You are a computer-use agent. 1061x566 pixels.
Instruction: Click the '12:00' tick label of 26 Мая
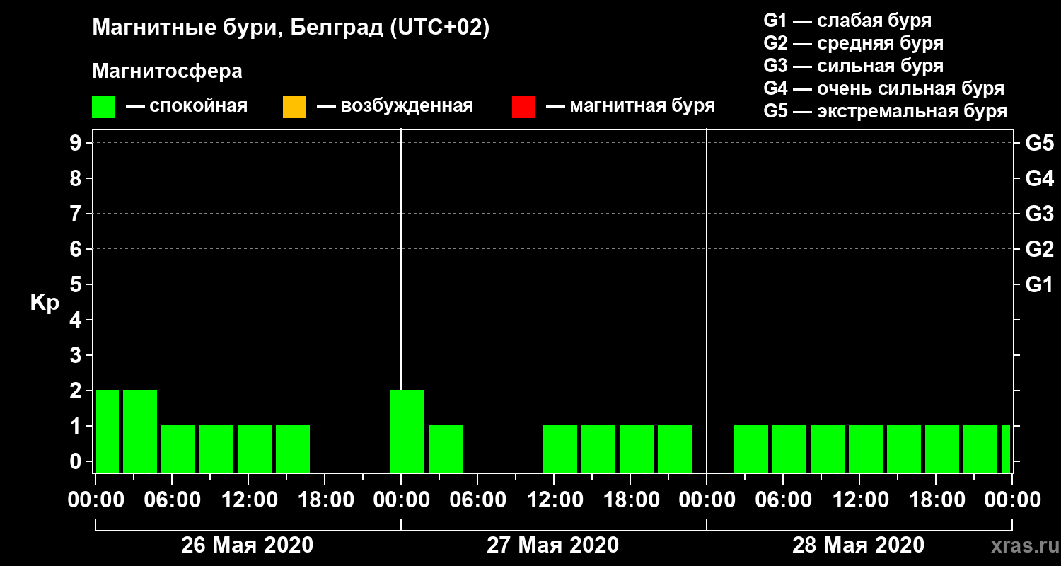pos(248,500)
